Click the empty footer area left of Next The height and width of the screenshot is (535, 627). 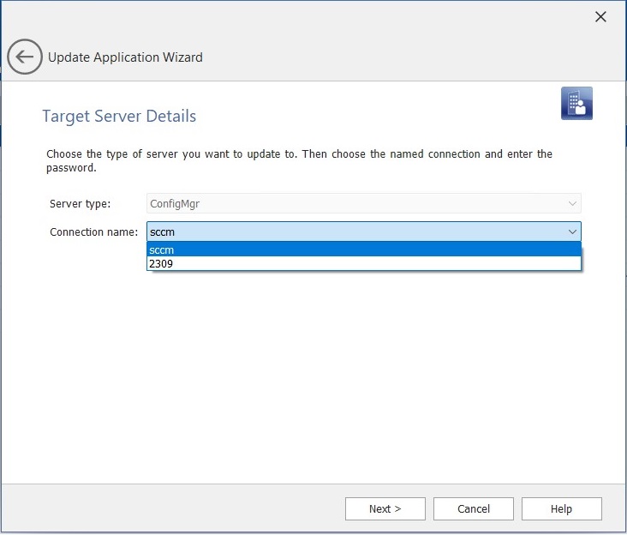point(171,508)
